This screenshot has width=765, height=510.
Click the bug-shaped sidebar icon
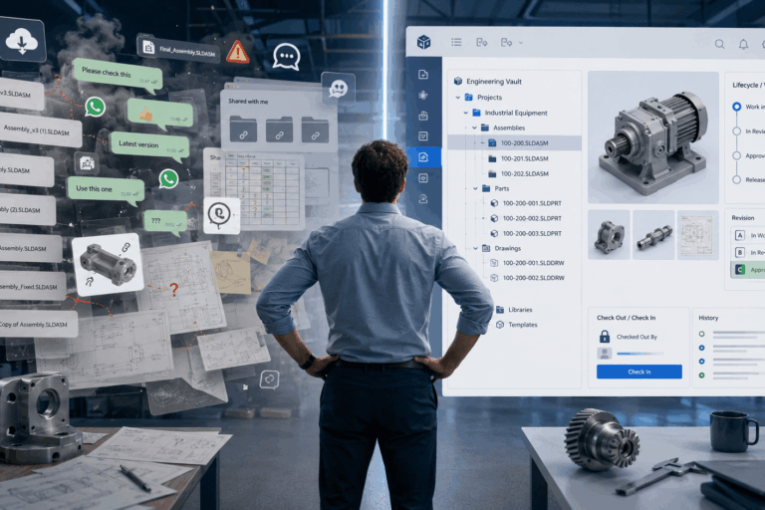pyautogui.click(x=423, y=96)
